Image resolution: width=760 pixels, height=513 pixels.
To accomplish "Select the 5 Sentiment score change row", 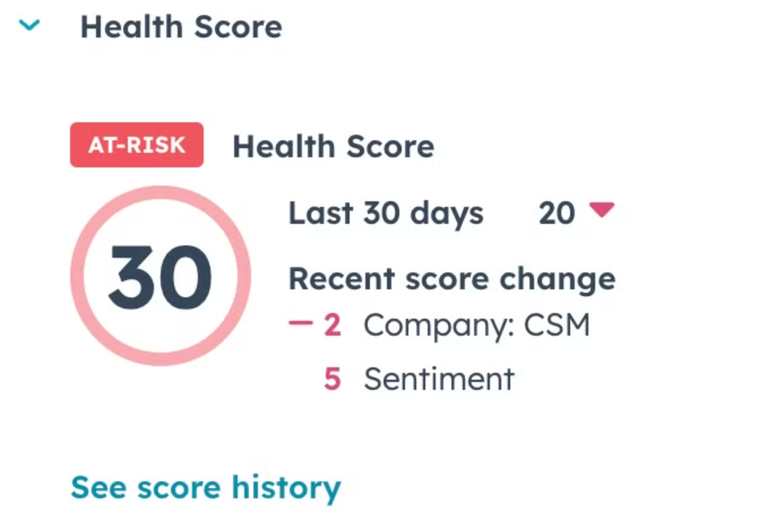I will (x=419, y=378).
